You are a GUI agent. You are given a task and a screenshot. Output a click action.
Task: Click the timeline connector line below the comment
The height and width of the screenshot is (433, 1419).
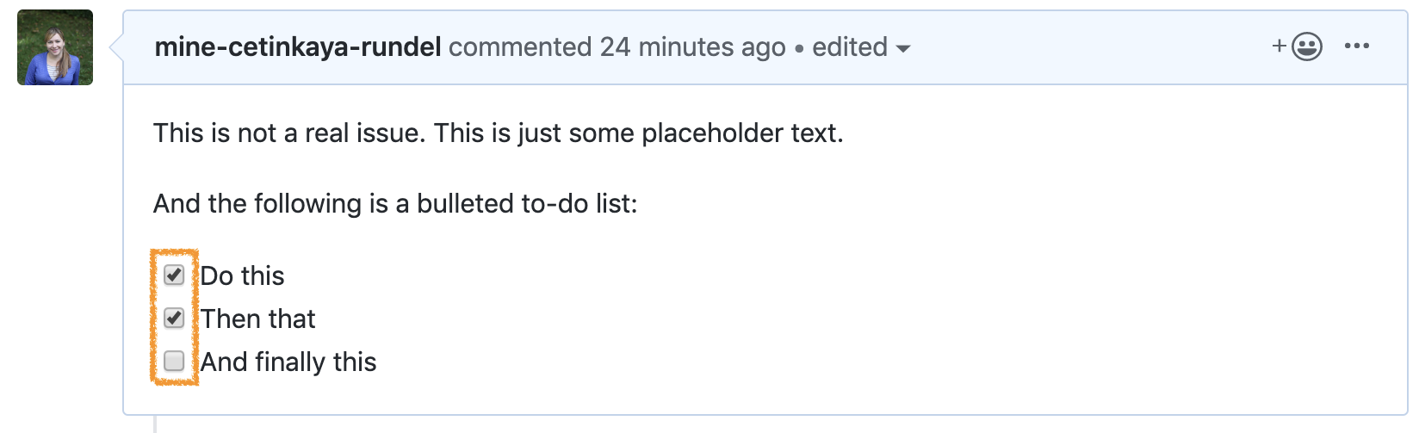155,424
